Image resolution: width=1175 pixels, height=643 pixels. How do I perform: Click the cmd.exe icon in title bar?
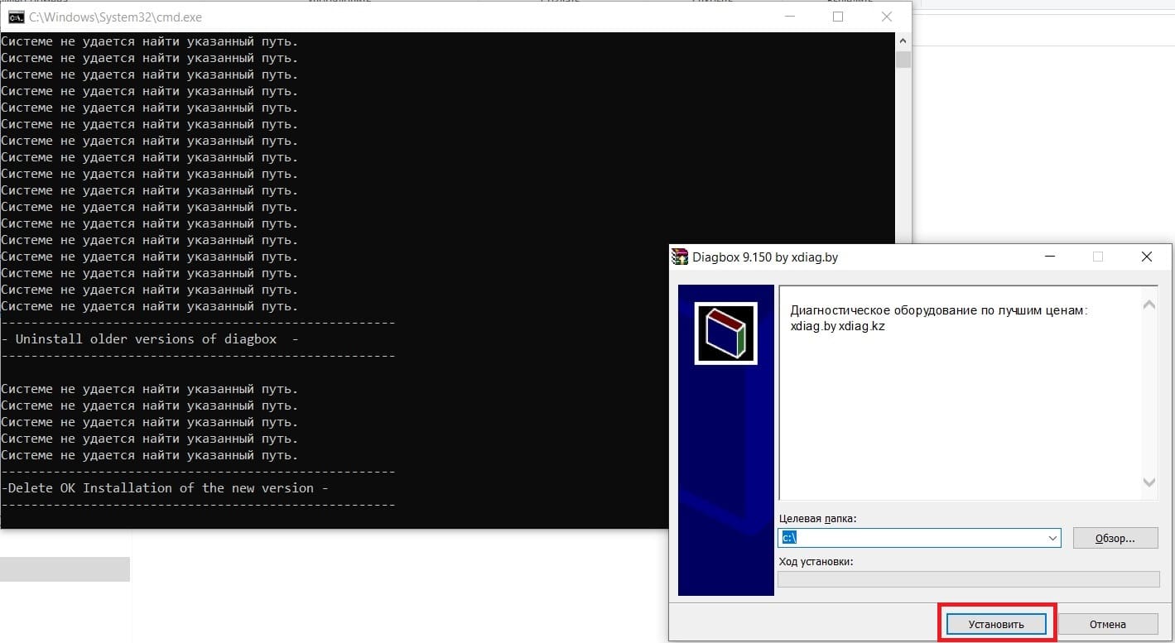click(16, 17)
